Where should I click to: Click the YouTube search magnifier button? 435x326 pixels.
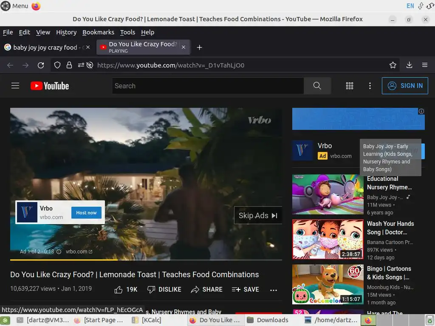[317, 86]
